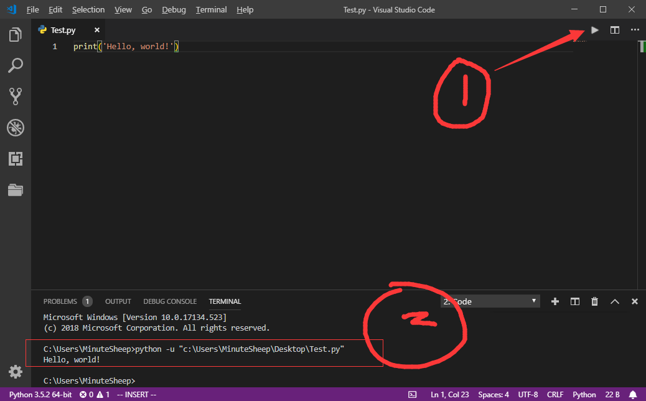Maximize the panel with the up chevron
The height and width of the screenshot is (401, 646).
pyautogui.click(x=615, y=301)
